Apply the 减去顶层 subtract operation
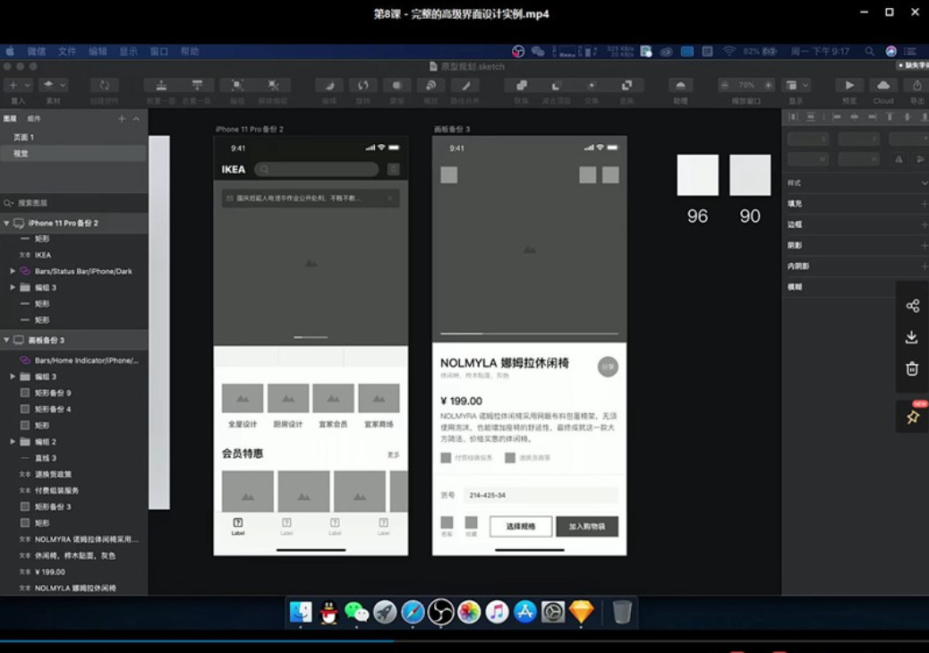This screenshot has width=929, height=653. click(x=556, y=85)
